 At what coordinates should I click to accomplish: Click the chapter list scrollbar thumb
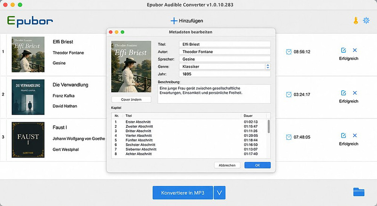point(269,127)
